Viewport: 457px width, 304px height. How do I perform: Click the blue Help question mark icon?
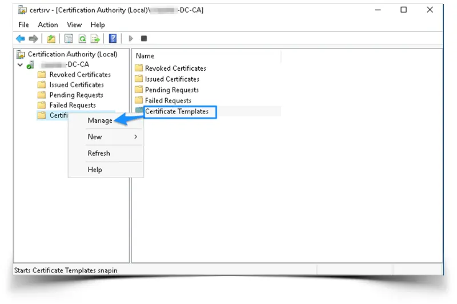click(113, 38)
